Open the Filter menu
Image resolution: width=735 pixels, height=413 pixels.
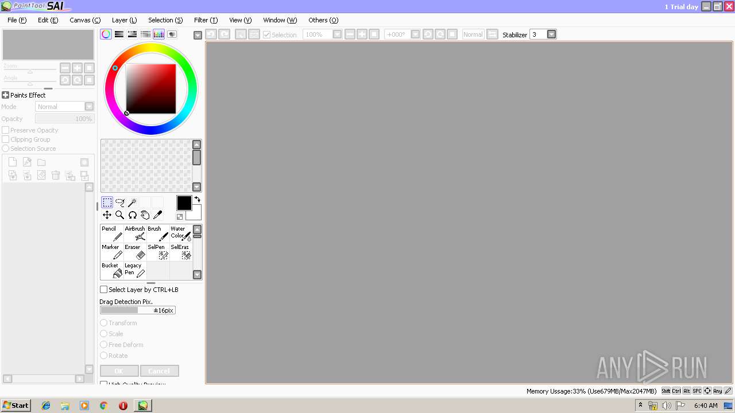pos(206,20)
